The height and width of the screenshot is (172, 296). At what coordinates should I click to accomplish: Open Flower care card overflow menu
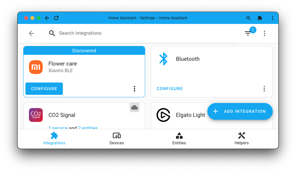[x=134, y=89]
